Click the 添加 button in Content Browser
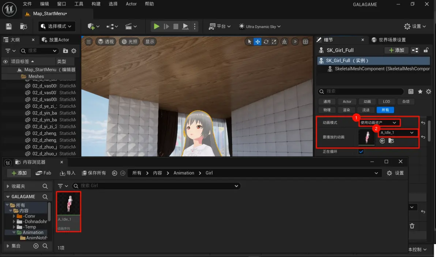This screenshot has height=257, width=436. pyautogui.click(x=19, y=173)
